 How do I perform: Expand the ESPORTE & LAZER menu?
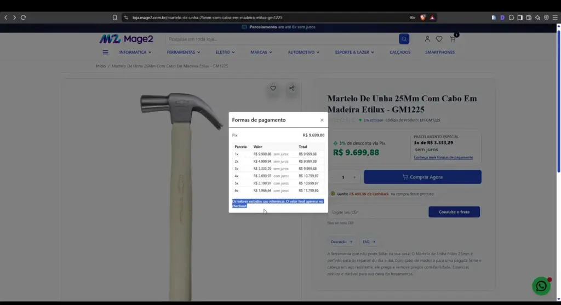click(x=354, y=52)
